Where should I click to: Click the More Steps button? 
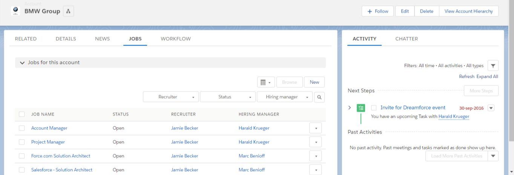click(481, 91)
